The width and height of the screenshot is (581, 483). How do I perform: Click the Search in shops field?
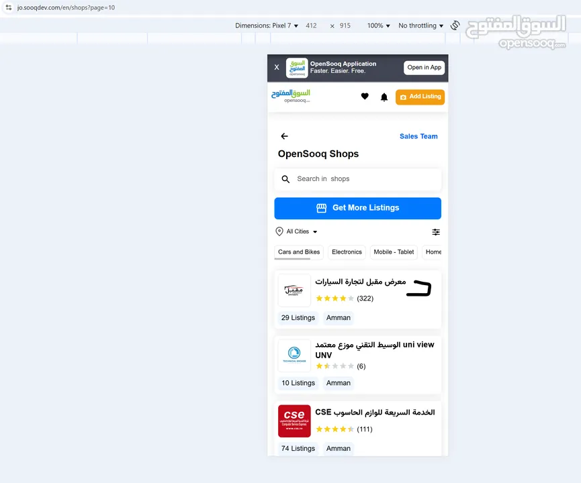click(x=357, y=179)
